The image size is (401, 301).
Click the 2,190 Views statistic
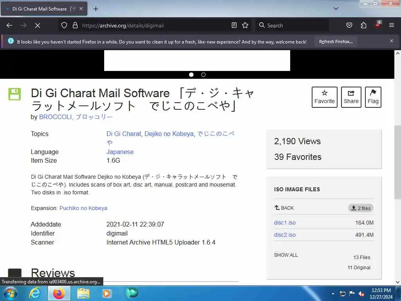[297, 141]
